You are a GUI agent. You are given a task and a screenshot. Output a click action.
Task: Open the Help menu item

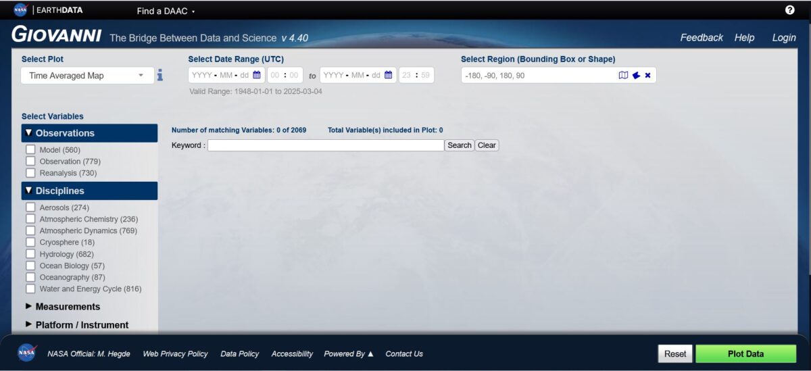click(745, 38)
